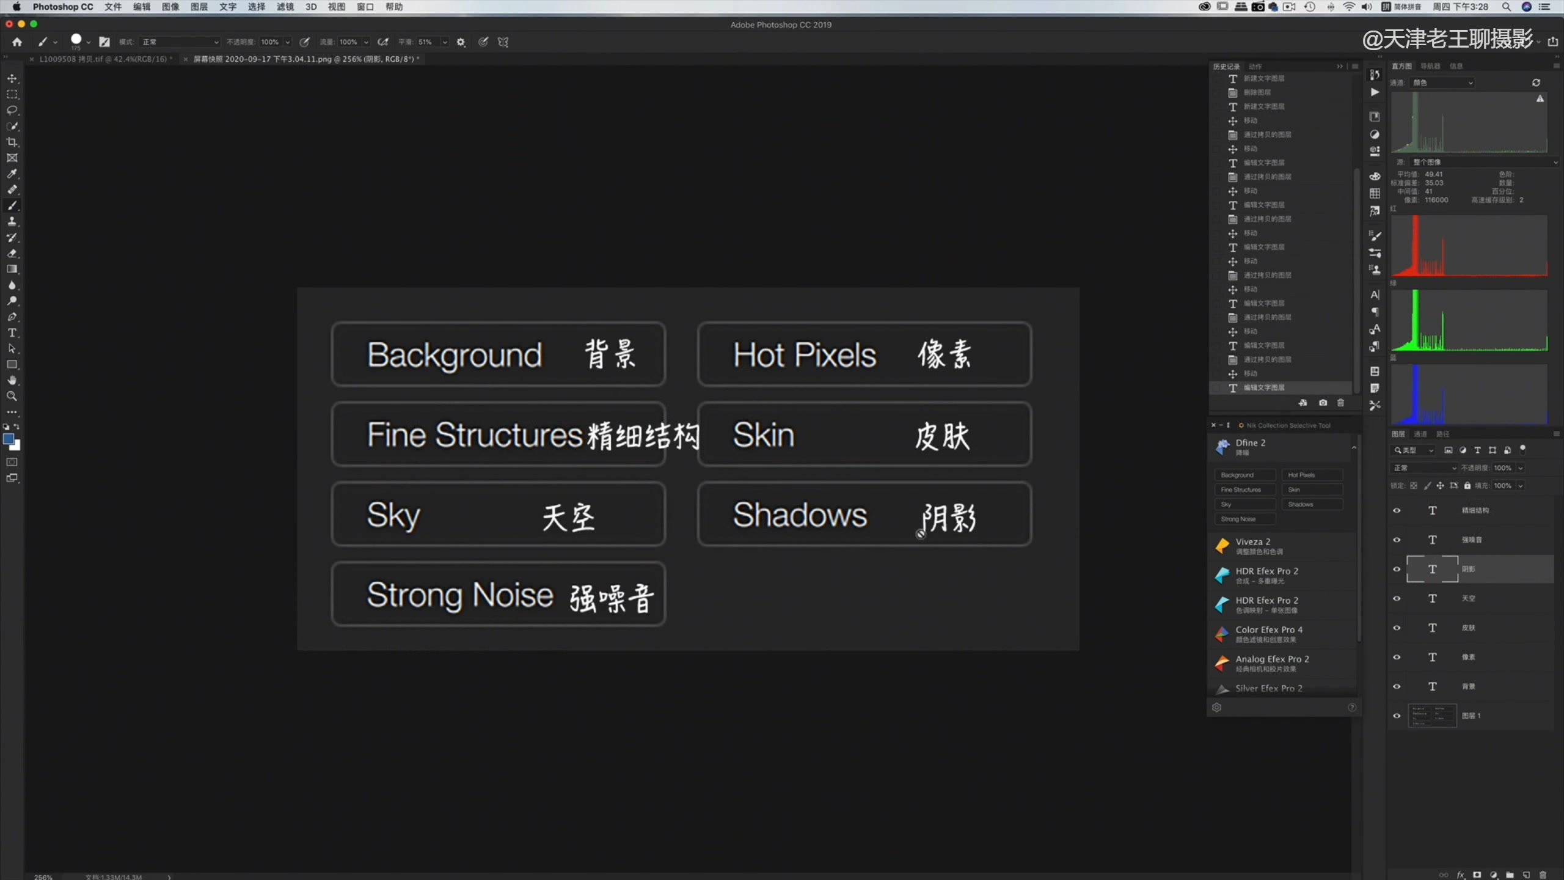
Task: Select the Horizontal Type tool
Action: 12,333
